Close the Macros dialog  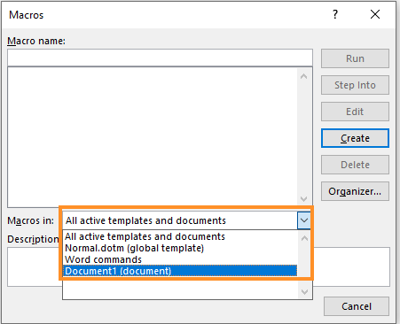pyautogui.click(x=375, y=14)
